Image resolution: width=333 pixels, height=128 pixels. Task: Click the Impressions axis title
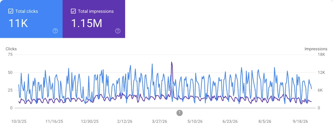point(316,49)
